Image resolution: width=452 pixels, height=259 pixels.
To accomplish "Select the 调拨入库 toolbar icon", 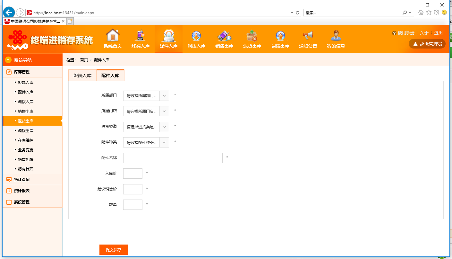I will coord(196,35).
